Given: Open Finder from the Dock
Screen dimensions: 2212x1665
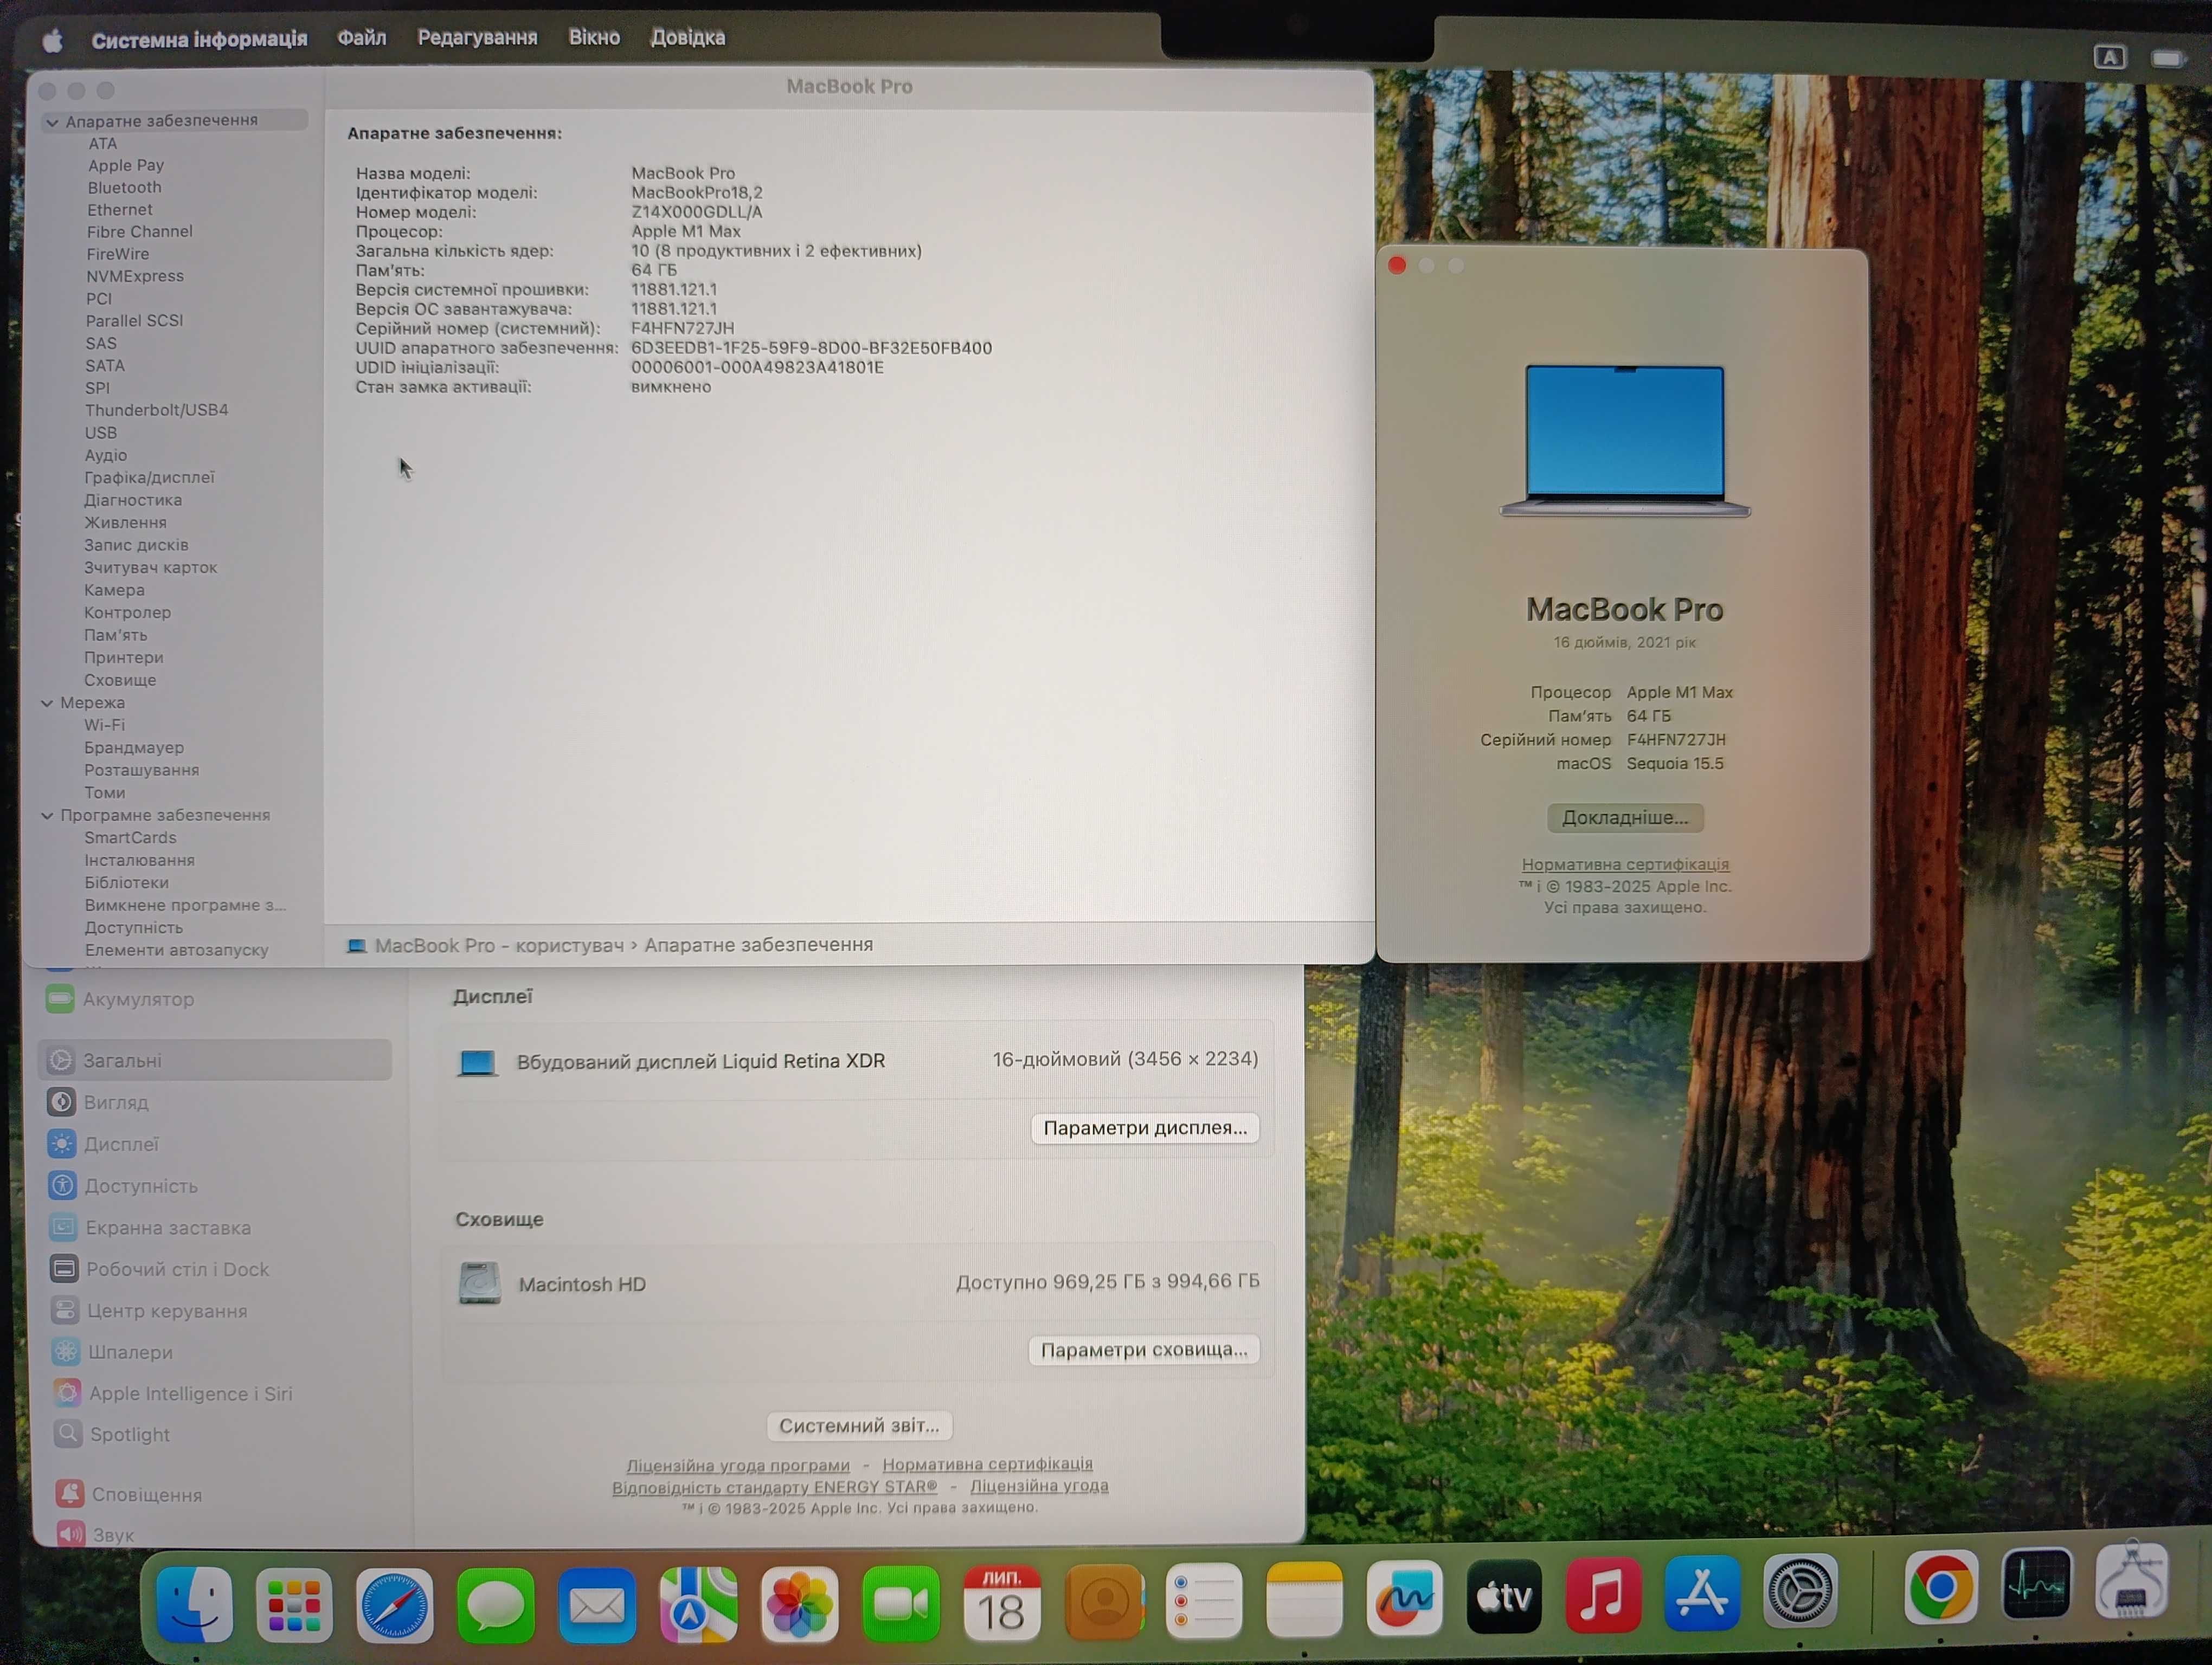Looking at the screenshot, I should click(195, 1604).
